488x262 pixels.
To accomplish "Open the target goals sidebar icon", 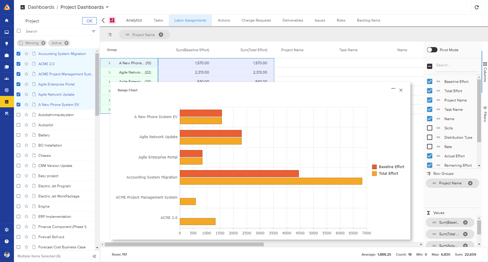I will pos(7,90).
